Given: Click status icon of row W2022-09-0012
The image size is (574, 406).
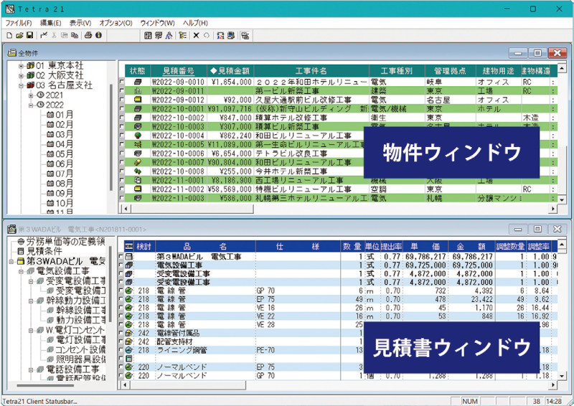Looking at the screenshot, I should pos(138,100).
